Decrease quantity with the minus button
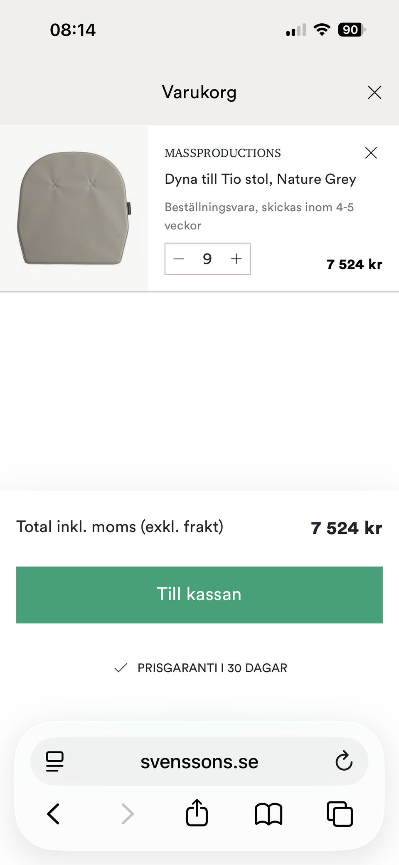Screen dimensions: 399x865 click(x=179, y=259)
